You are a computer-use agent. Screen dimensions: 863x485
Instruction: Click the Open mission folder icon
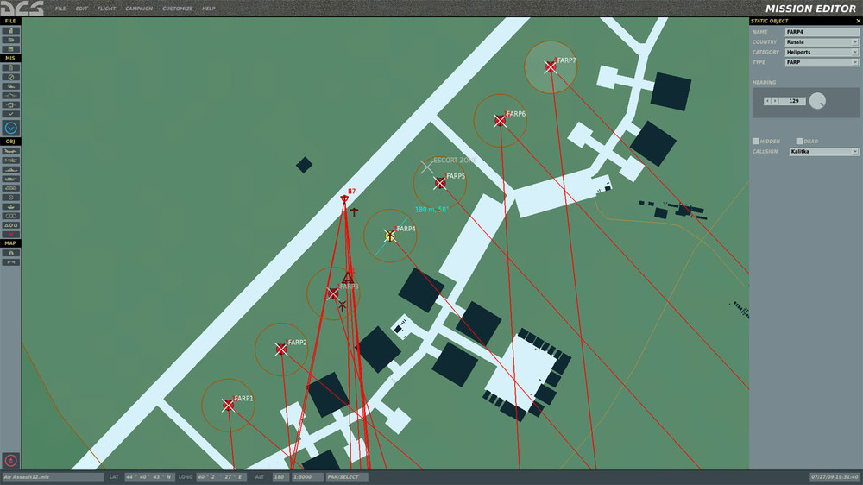(x=10, y=41)
